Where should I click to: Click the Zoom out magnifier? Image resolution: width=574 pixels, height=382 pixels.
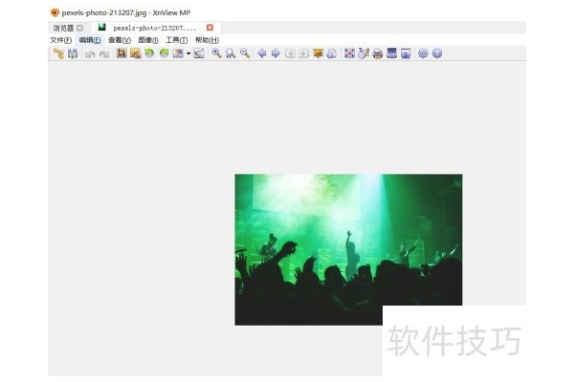(x=245, y=53)
